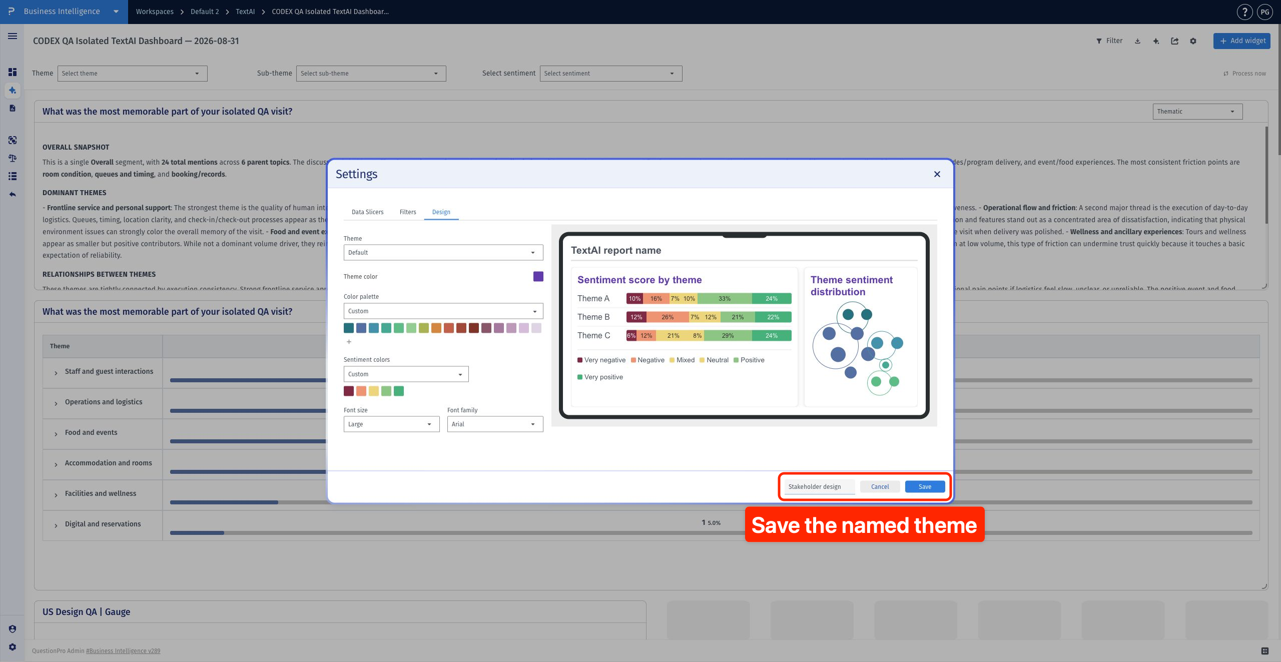The height and width of the screenshot is (662, 1281).
Task: Open the Filter button in header
Action: 1109,41
